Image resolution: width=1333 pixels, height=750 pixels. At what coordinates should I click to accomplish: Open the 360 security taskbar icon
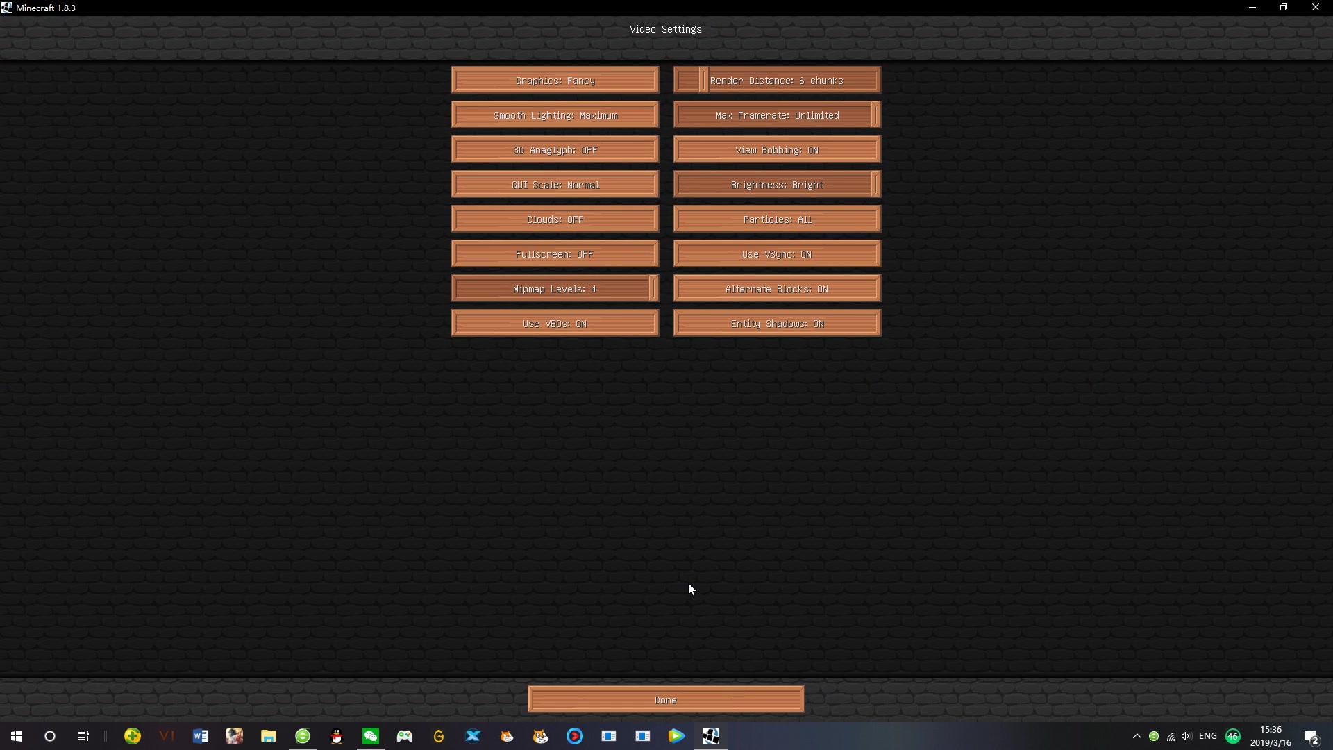[133, 736]
